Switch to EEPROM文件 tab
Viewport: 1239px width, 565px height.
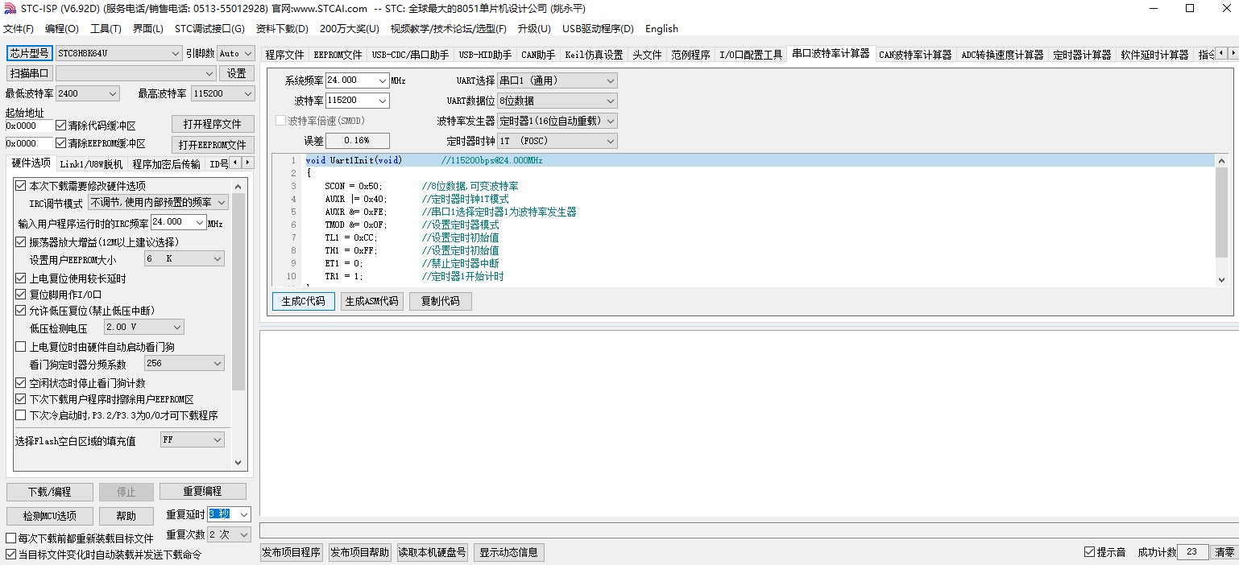point(338,55)
